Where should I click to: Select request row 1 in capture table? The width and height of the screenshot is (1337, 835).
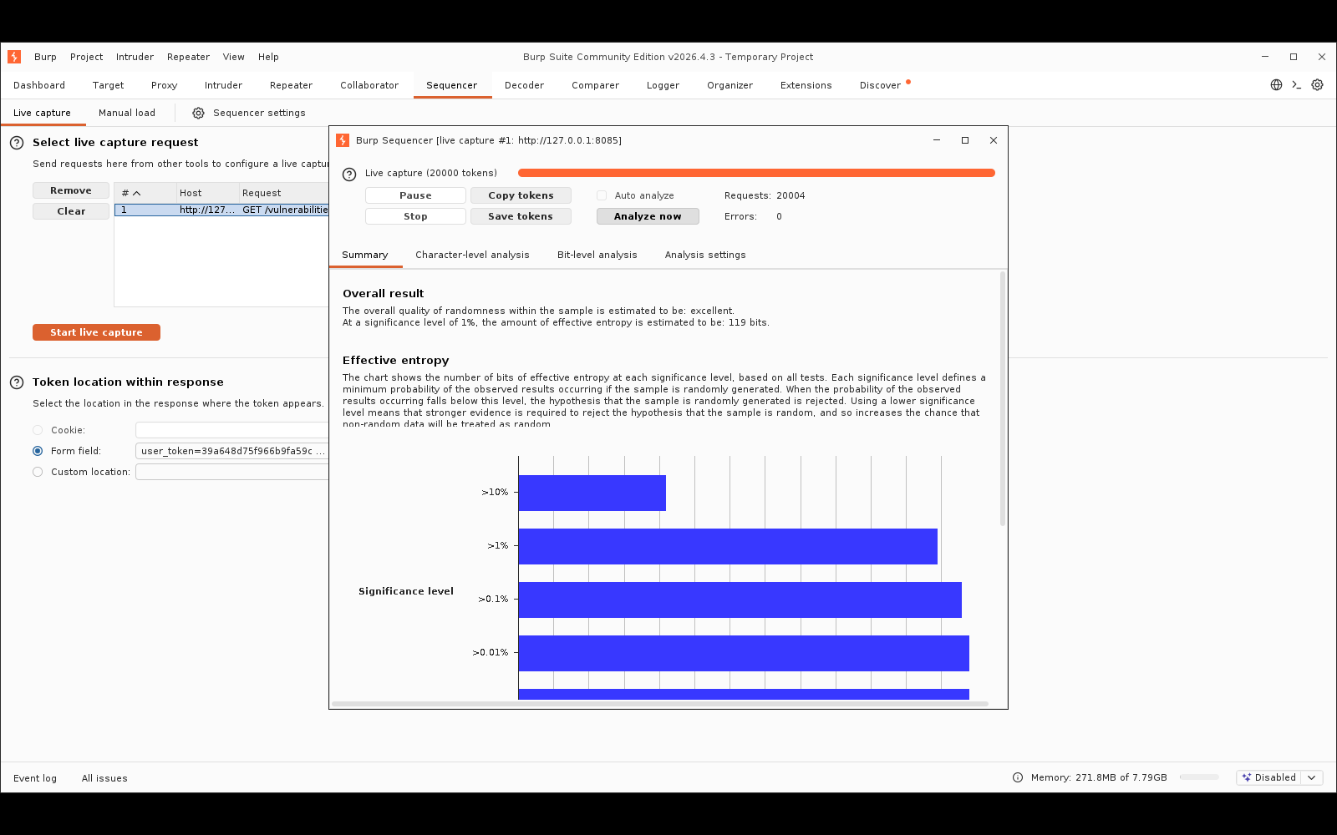[221, 210]
